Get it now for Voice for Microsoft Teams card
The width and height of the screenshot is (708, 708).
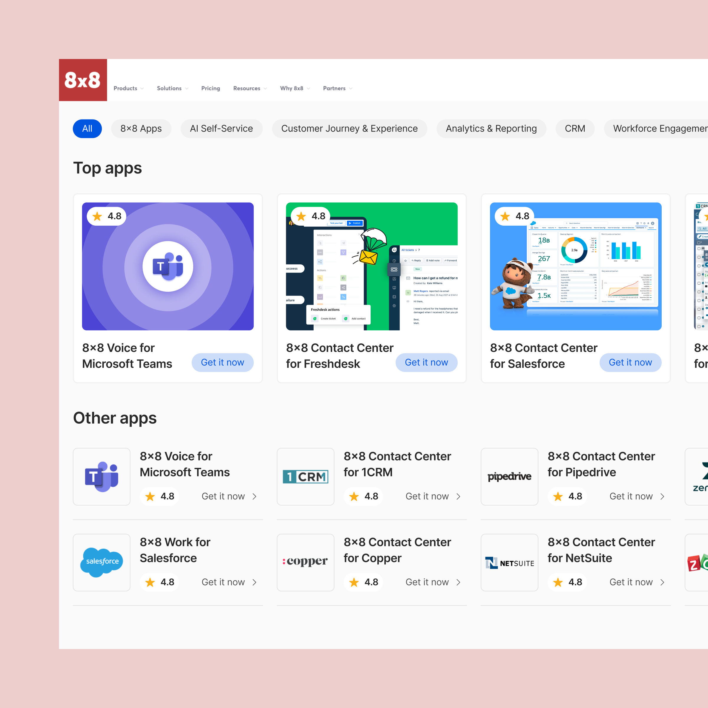[x=222, y=363]
